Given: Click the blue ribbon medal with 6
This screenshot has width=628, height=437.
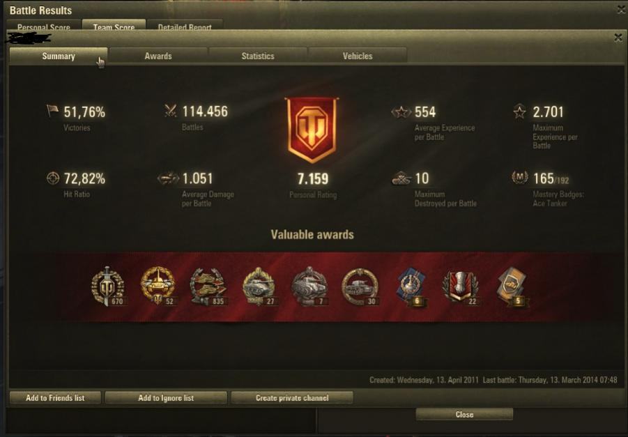Looking at the screenshot, I should tap(411, 286).
